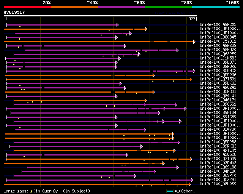
Task: Click the purple ~60% identity color segment
Action: tap(121, 7)
